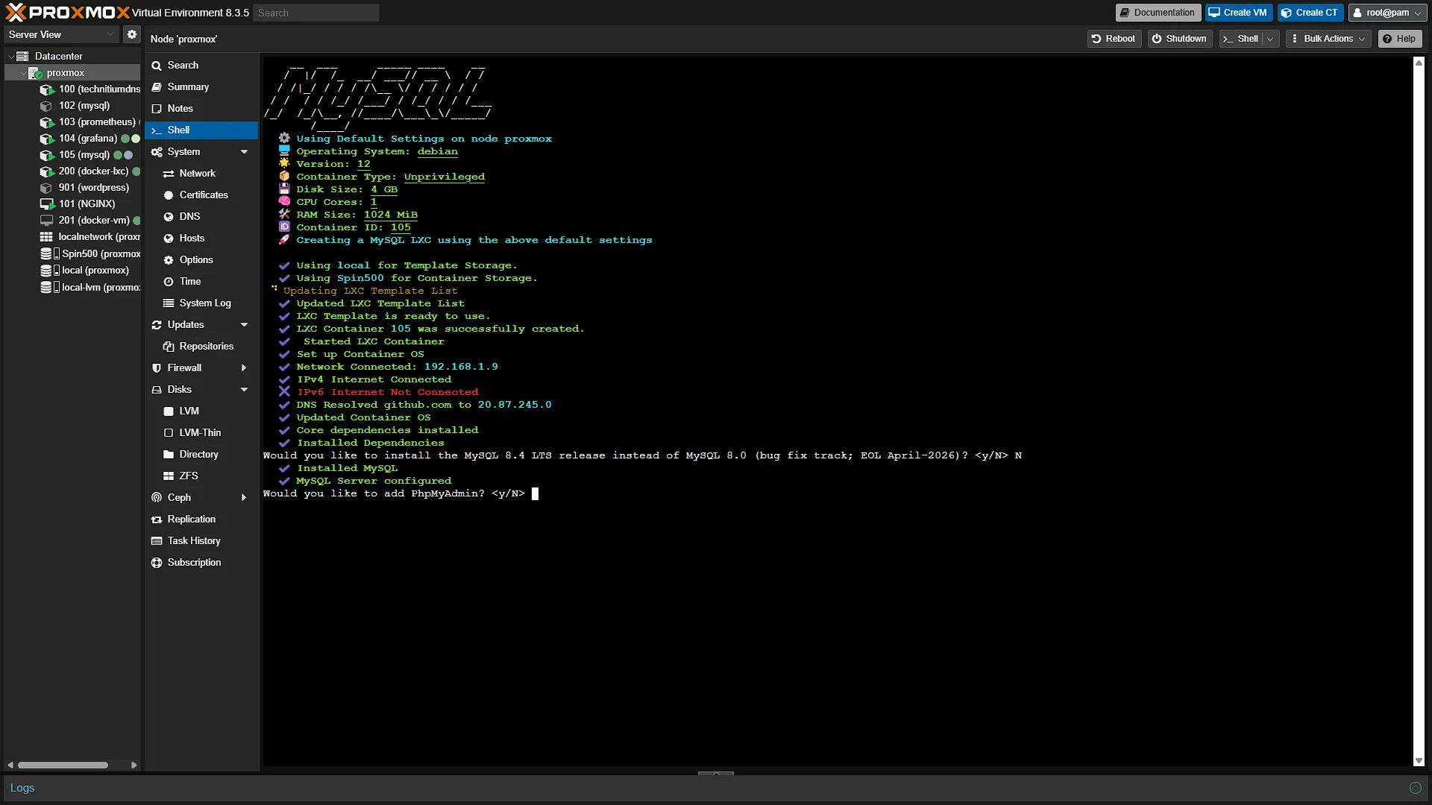Open node Options
The width and height of the screenshot is (1432, 805).
coord(201,260)
